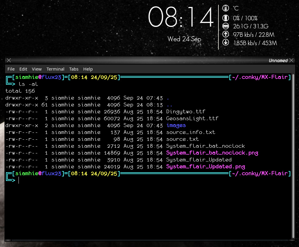The width and height of the screenshot is (299, 247).
Task: Click the 185B kb/s / 453M download reading
Action: pos(255,43)
